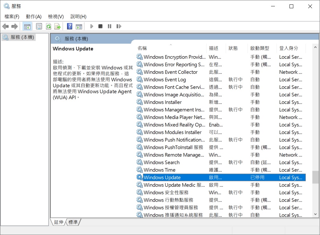
Task: Click the Windows Update heading in description pane
Action: click(x=73, y=49)
